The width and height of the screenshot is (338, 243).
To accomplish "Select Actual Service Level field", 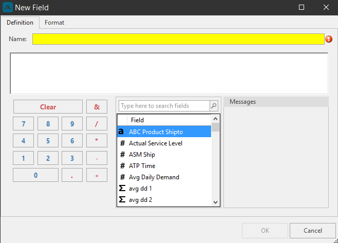I will 164,143.
